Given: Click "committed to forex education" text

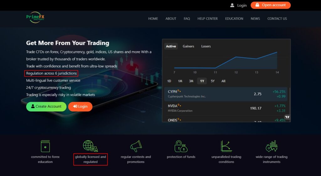Looking at the screenshot, I should [45, 159].
